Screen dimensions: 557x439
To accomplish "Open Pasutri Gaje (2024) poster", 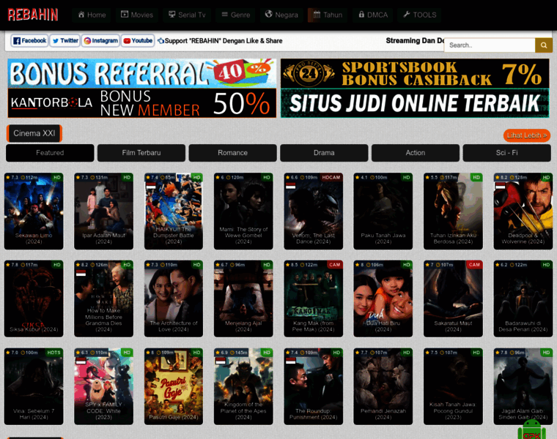I will pos(174,386).
